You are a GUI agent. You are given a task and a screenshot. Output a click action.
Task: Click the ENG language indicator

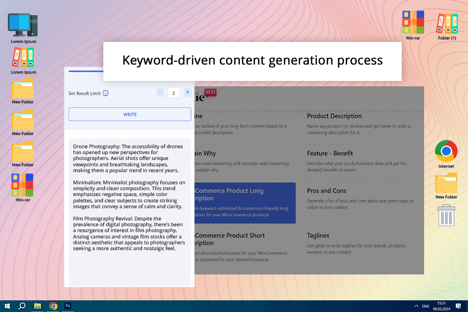[426, 306]
